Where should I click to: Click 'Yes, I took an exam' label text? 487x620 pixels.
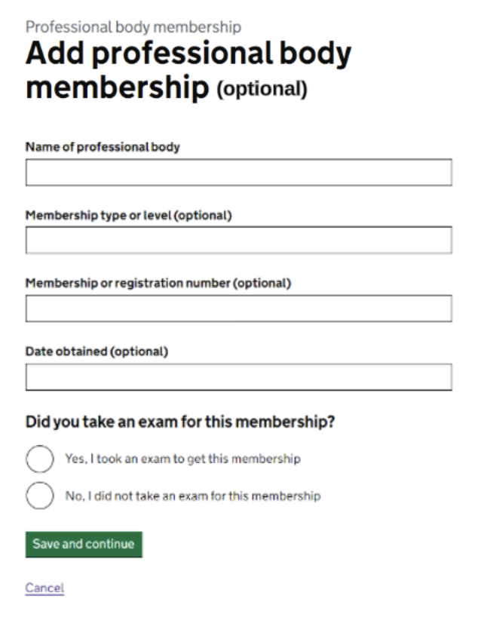click(182, 459)
